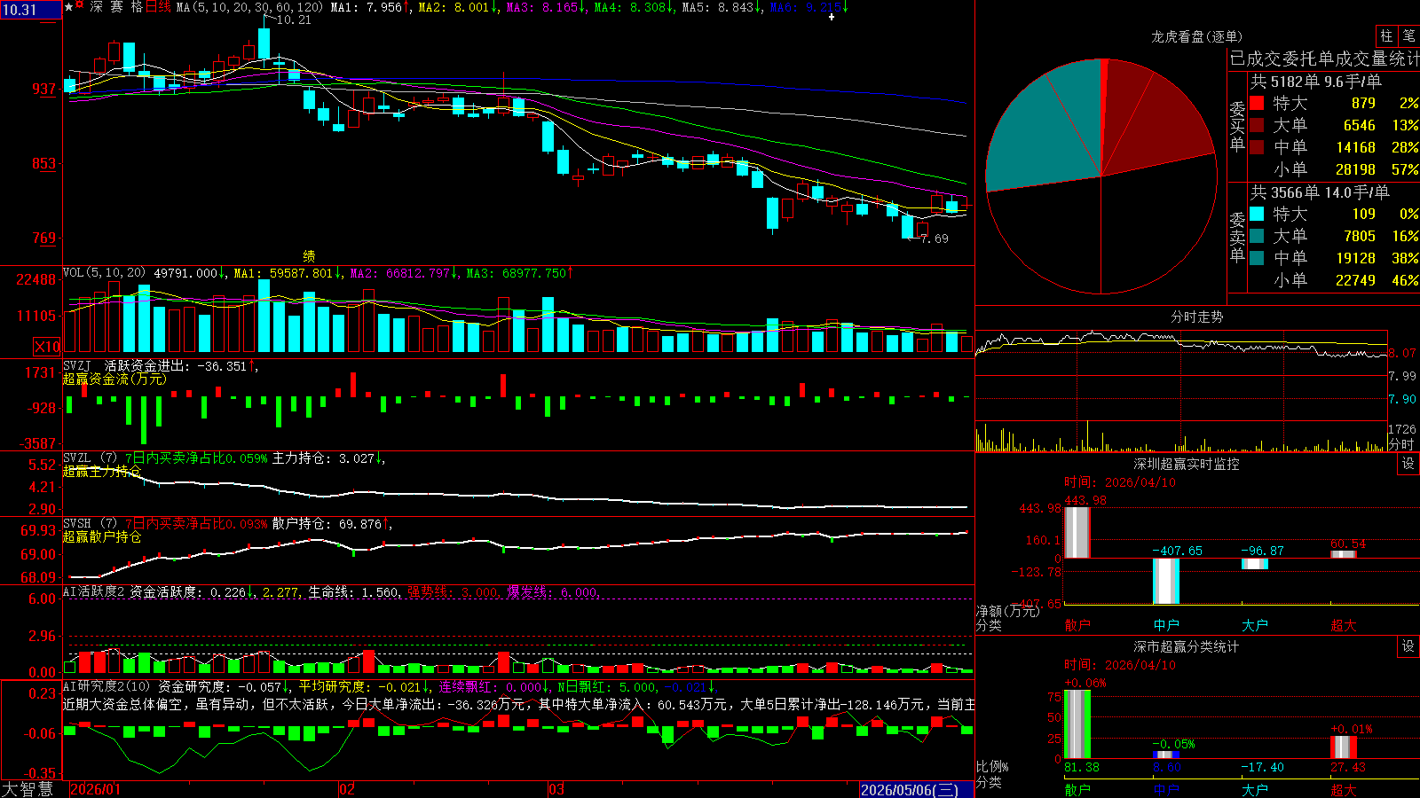Click the AI活跃度2 indicator label

click(94, 592)
